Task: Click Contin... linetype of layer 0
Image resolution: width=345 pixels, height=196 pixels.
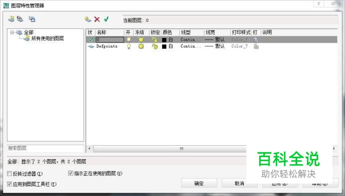Action: (190, 40)
